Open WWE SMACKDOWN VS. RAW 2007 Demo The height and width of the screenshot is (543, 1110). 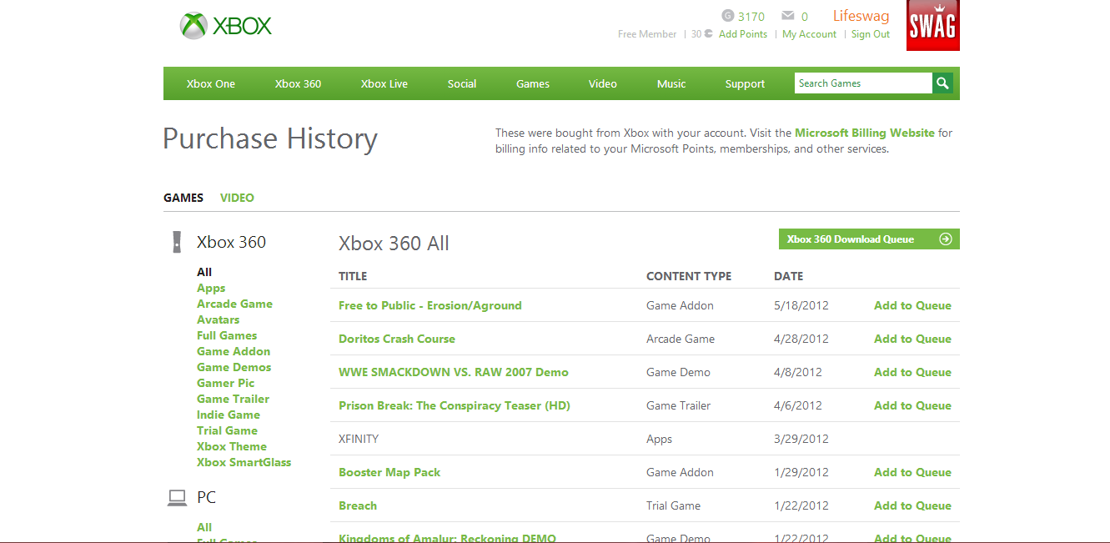coord(454,372)
